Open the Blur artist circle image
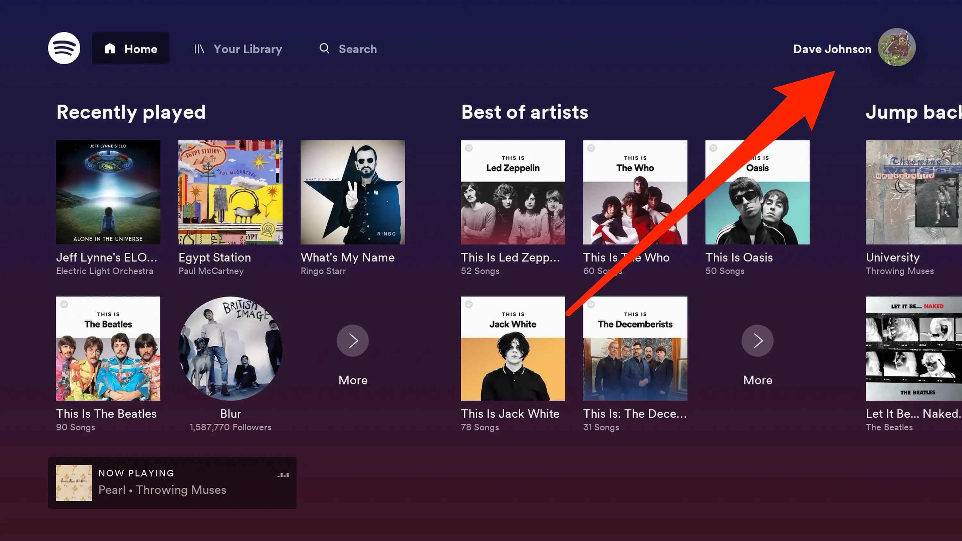 (x=230, y=348)
